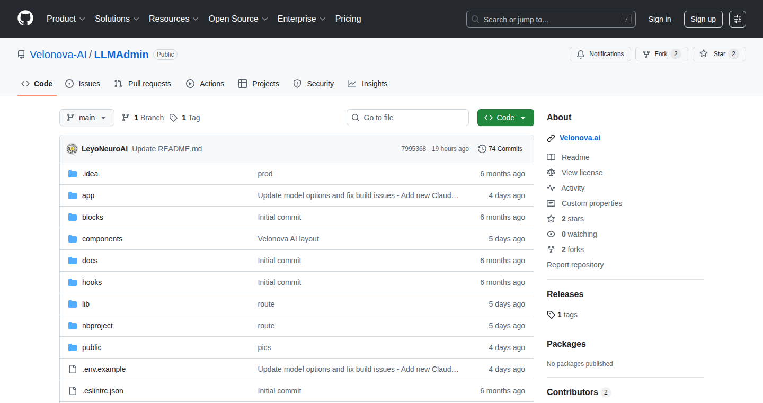
Task: Click the Readme book icon
Action: [551, 157]
